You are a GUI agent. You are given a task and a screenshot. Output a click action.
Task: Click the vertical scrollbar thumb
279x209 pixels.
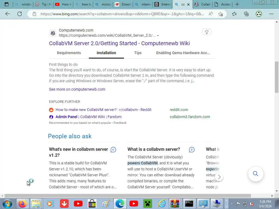(x=277, y=77)
